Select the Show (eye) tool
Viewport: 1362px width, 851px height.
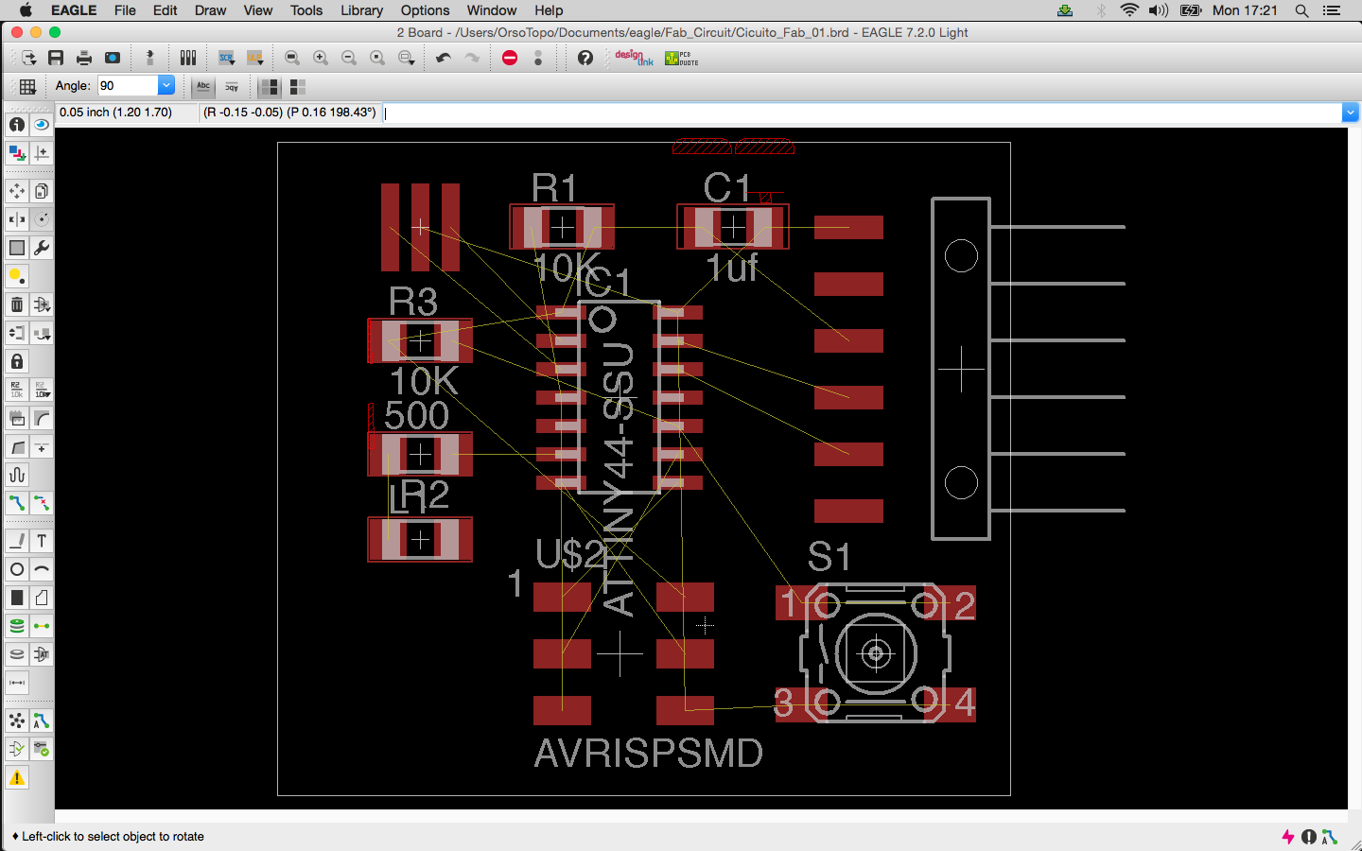(x=42, y=124)
